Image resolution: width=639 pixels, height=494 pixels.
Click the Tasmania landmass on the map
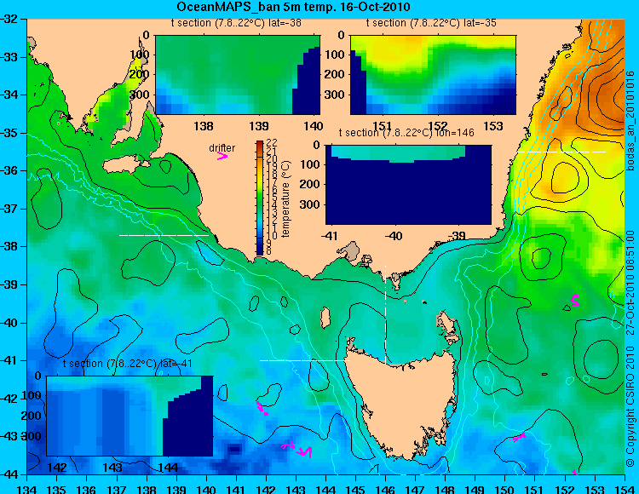point(401,403)
